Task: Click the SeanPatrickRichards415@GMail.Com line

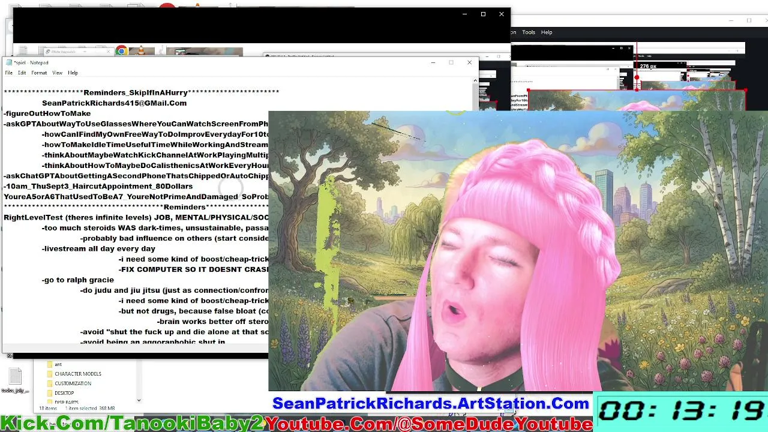Action: [114, 103]
